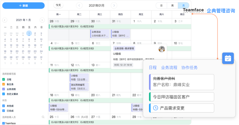The image size is (239, 125).
Task: Open the 产品需求变更 item
Action: point(182,108)
